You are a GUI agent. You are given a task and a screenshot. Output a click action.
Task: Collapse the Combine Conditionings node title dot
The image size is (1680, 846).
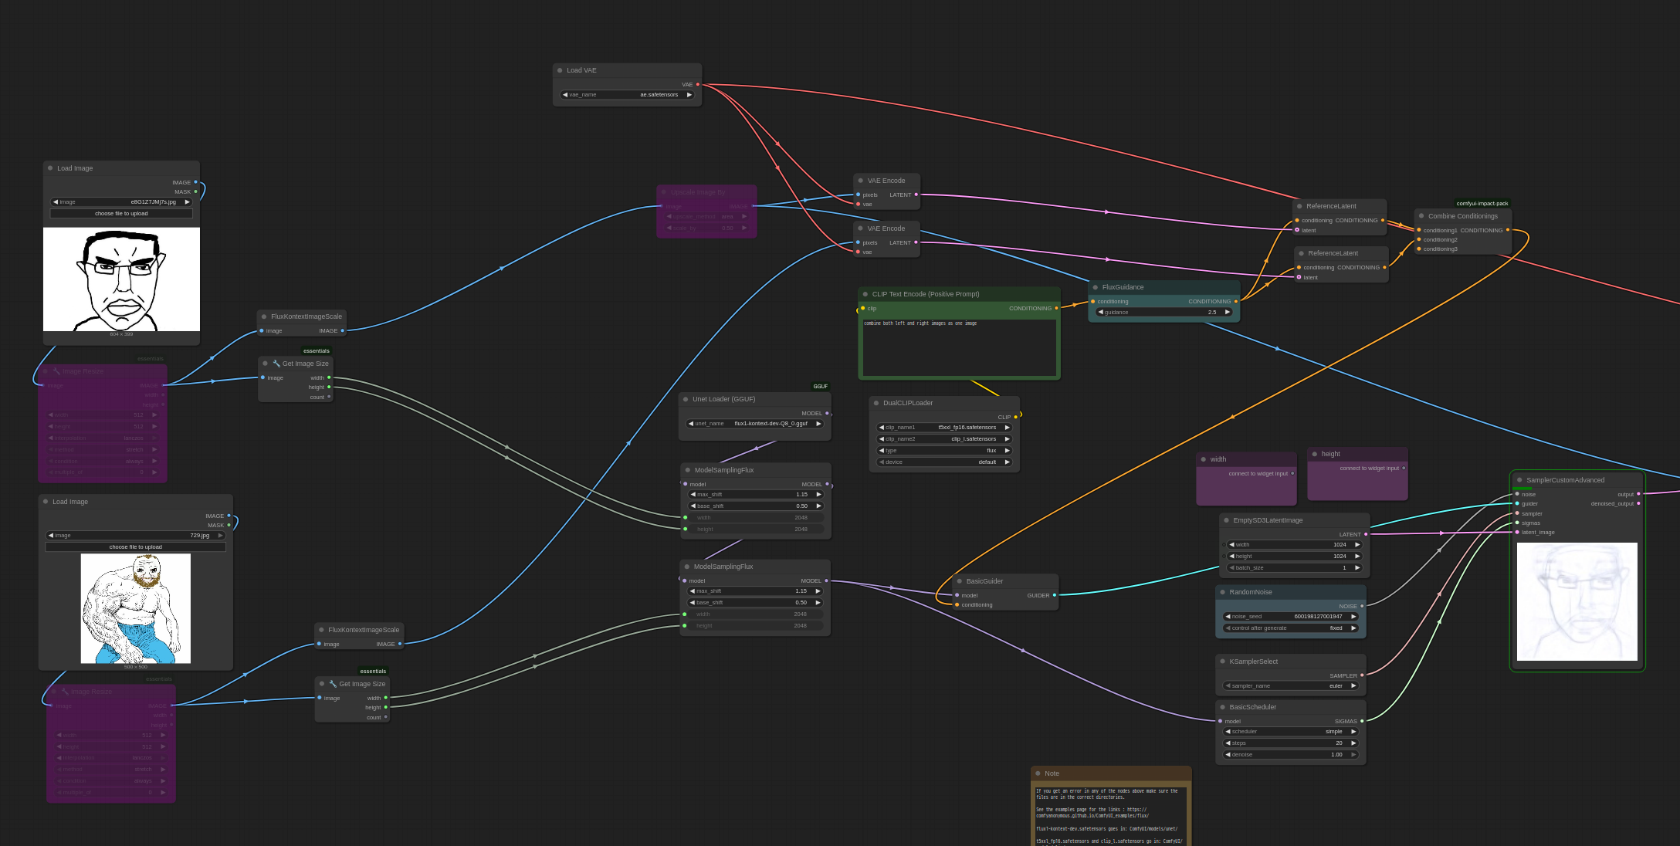tap(1421, 216)
